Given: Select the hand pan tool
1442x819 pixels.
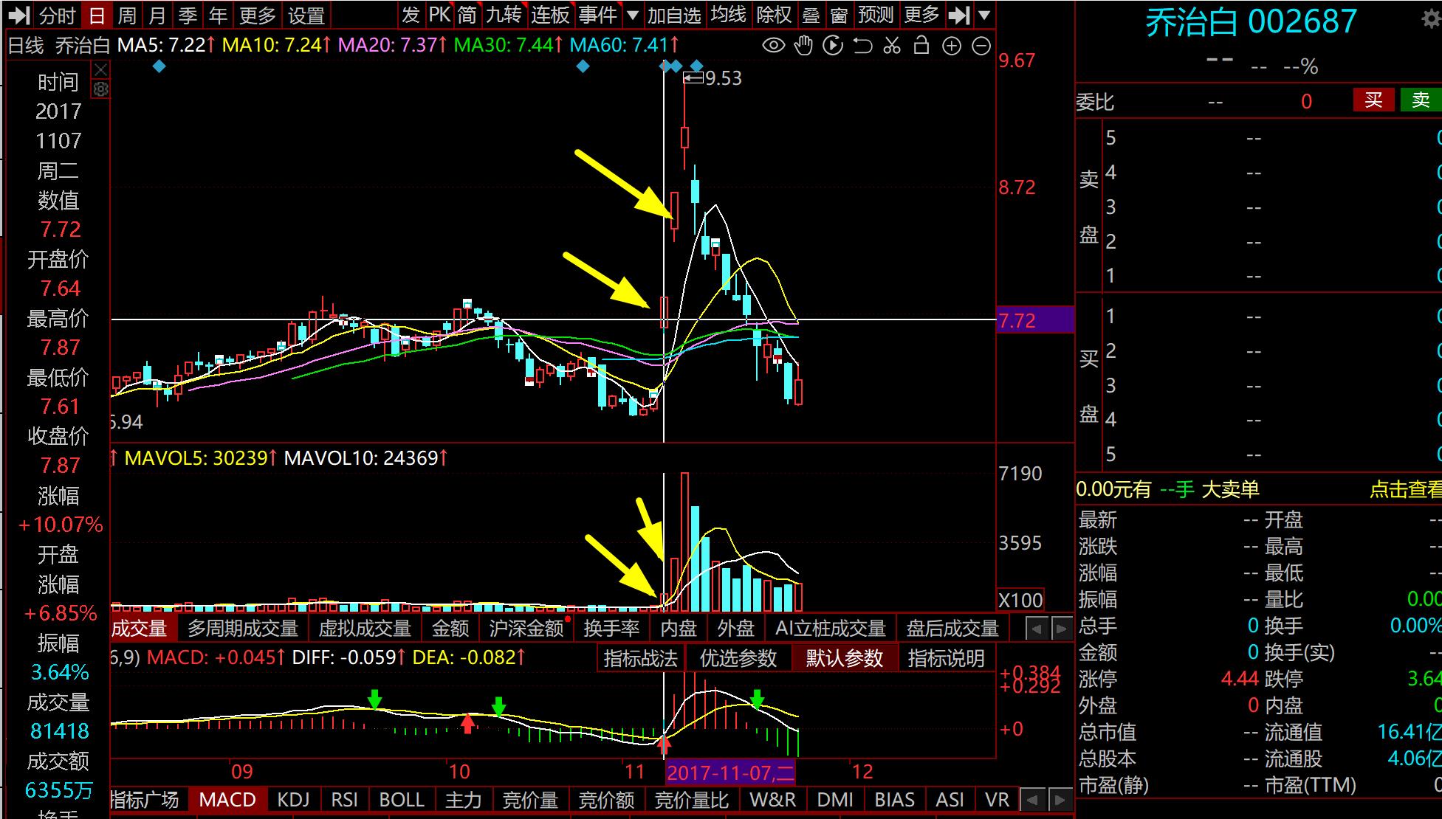Looking at the screenshot, I should click(x=803, y=46).
